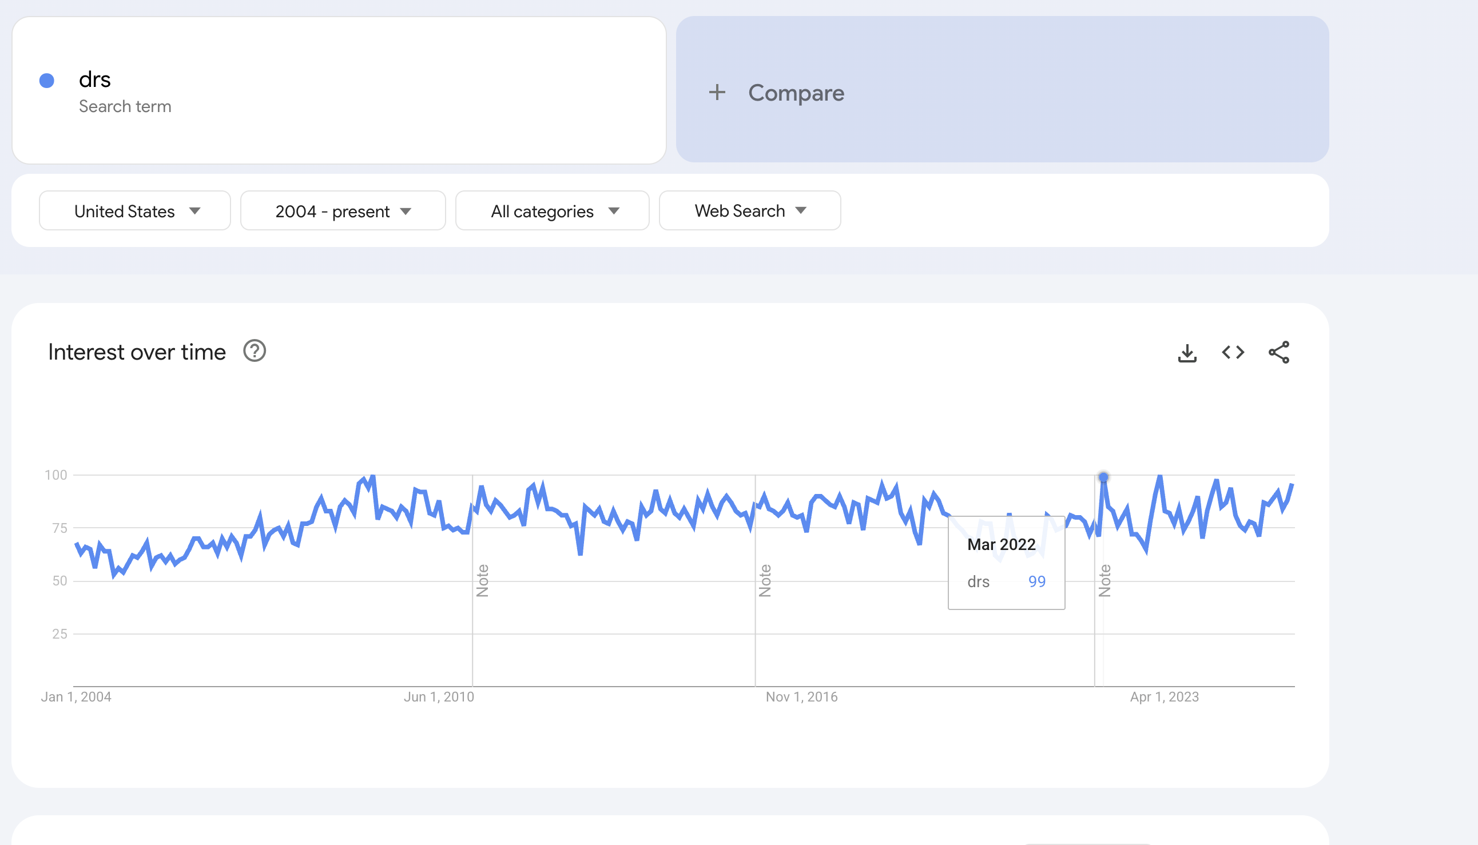Viewport: 1478px width, 845px height.
Task: Open the All categories dropdown
Action: (x=552, y=210)
